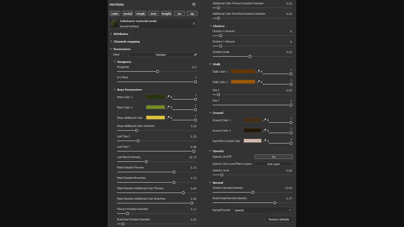Viewport: 404px width, 227px height.
Task: Click the Random seed button
Action: tap(161, 55)
